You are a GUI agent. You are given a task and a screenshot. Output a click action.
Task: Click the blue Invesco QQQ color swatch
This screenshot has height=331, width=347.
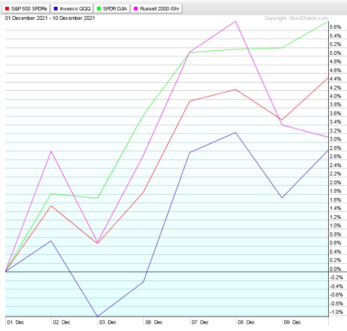coord(56,9)
